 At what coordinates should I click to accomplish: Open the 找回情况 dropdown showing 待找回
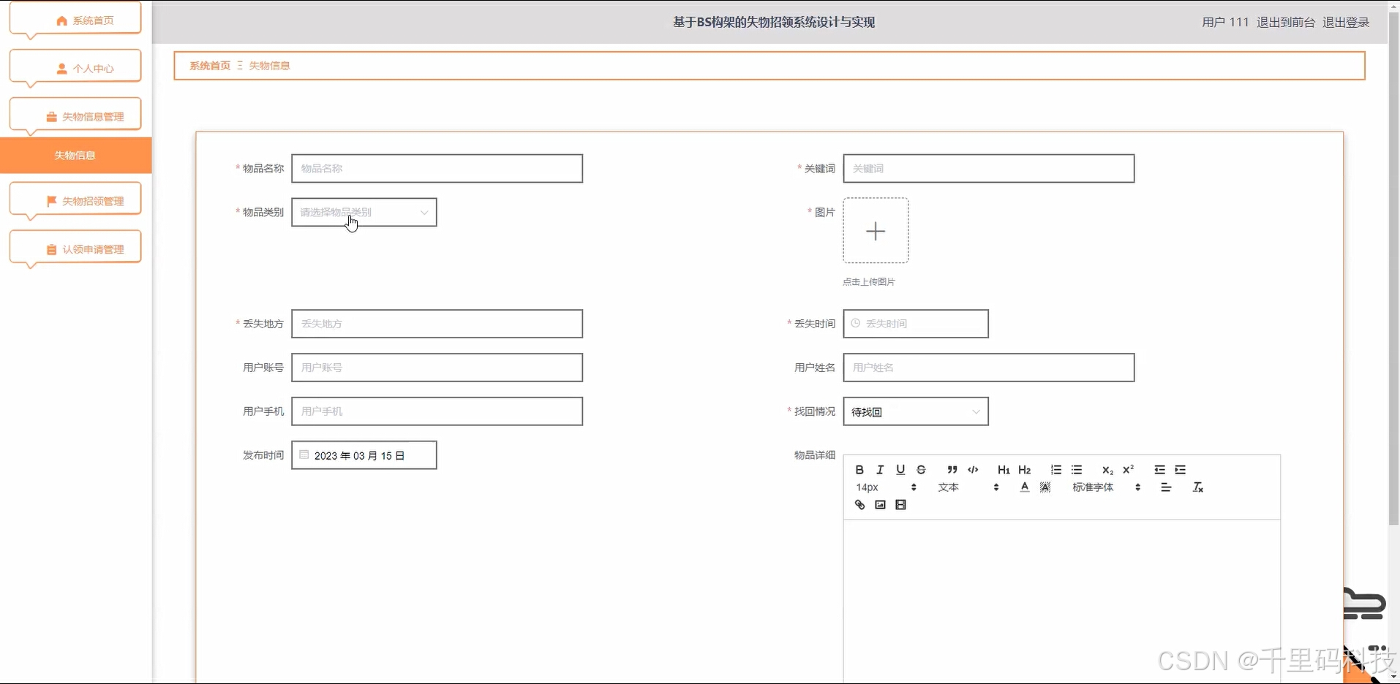click(915, 412)
